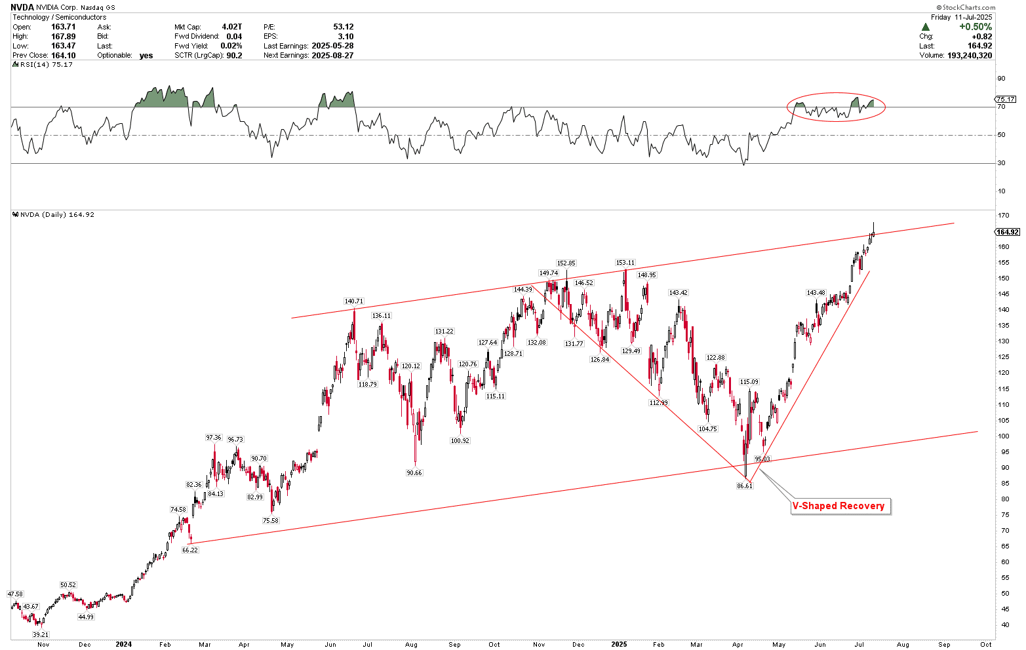Image resolution: width=1026 pixels, height=650 pixels.
Task: Click the 2025 year label on time axis
Action: (619, 644)
